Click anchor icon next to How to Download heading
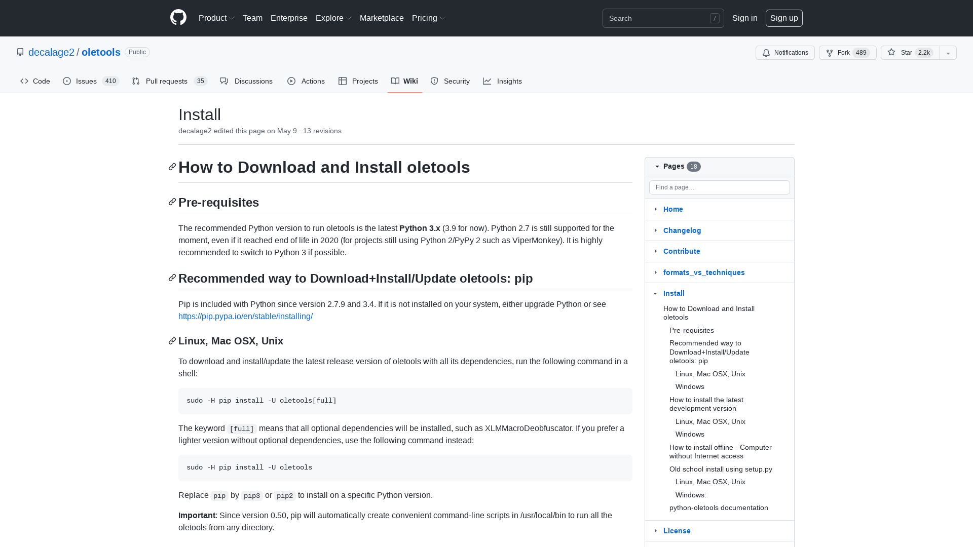The image size is (973, 547). [172, 167]
